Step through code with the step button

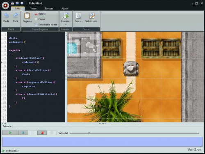(23, 133)
